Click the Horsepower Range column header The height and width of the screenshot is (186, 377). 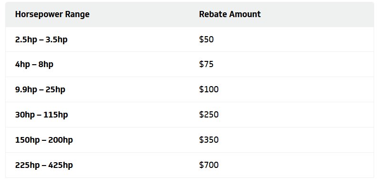point(52,14)
